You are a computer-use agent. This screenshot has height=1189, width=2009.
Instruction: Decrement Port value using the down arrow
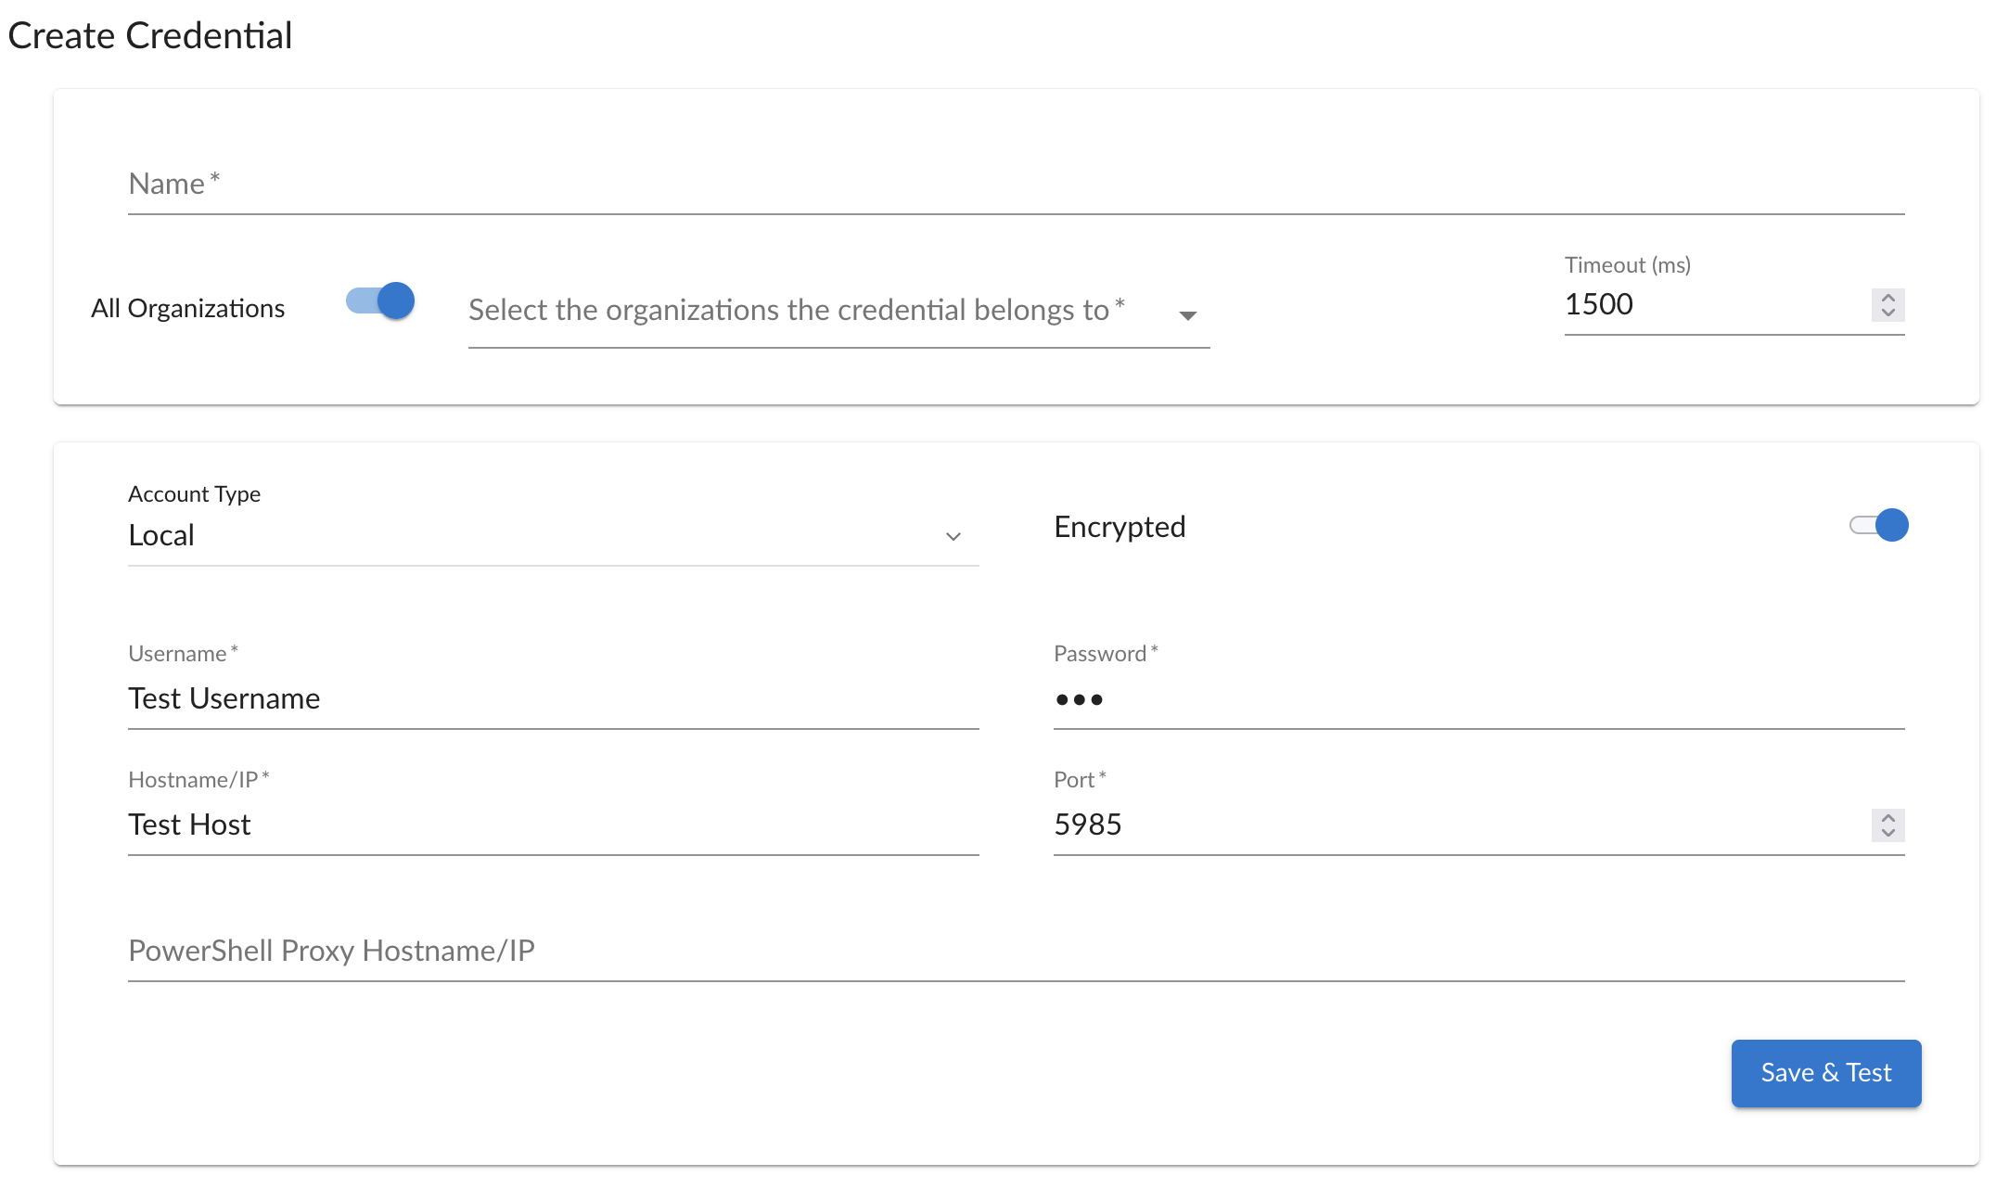1887,833
